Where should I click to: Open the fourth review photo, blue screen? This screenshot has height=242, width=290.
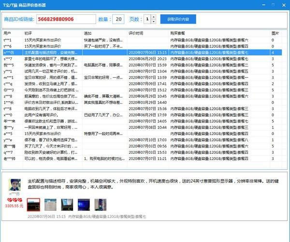click(x=84, y=204)
